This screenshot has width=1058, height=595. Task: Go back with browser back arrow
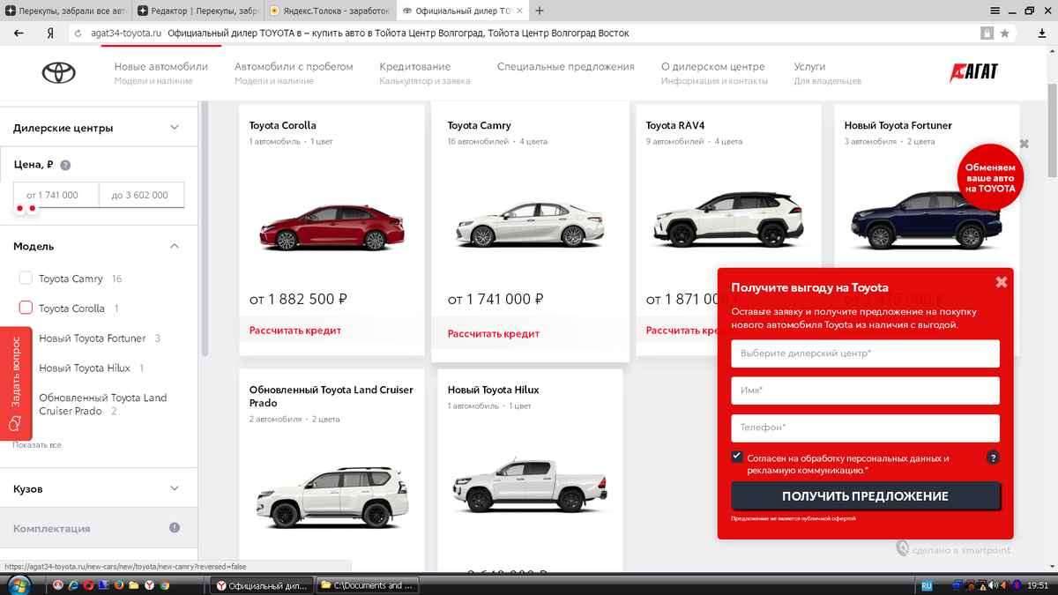tap(19, 33)
